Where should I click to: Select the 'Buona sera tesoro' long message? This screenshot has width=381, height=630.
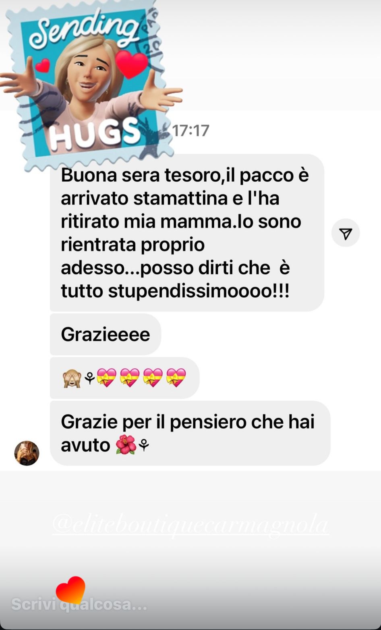pyautogui.click(x=187, y=233)
